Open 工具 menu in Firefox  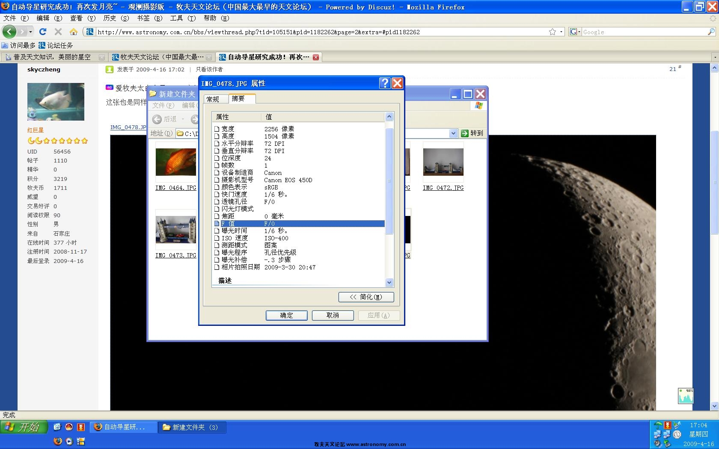coord(183,18)
